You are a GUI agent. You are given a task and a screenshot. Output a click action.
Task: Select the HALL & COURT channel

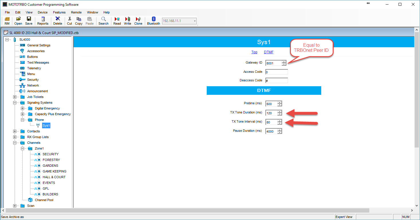tap(54, 177)
